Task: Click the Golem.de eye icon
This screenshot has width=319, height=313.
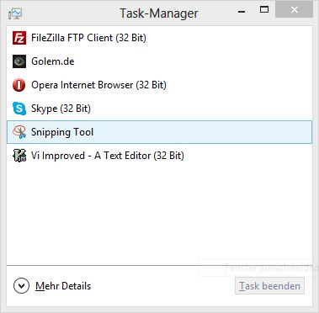Action: click(19, 61)
